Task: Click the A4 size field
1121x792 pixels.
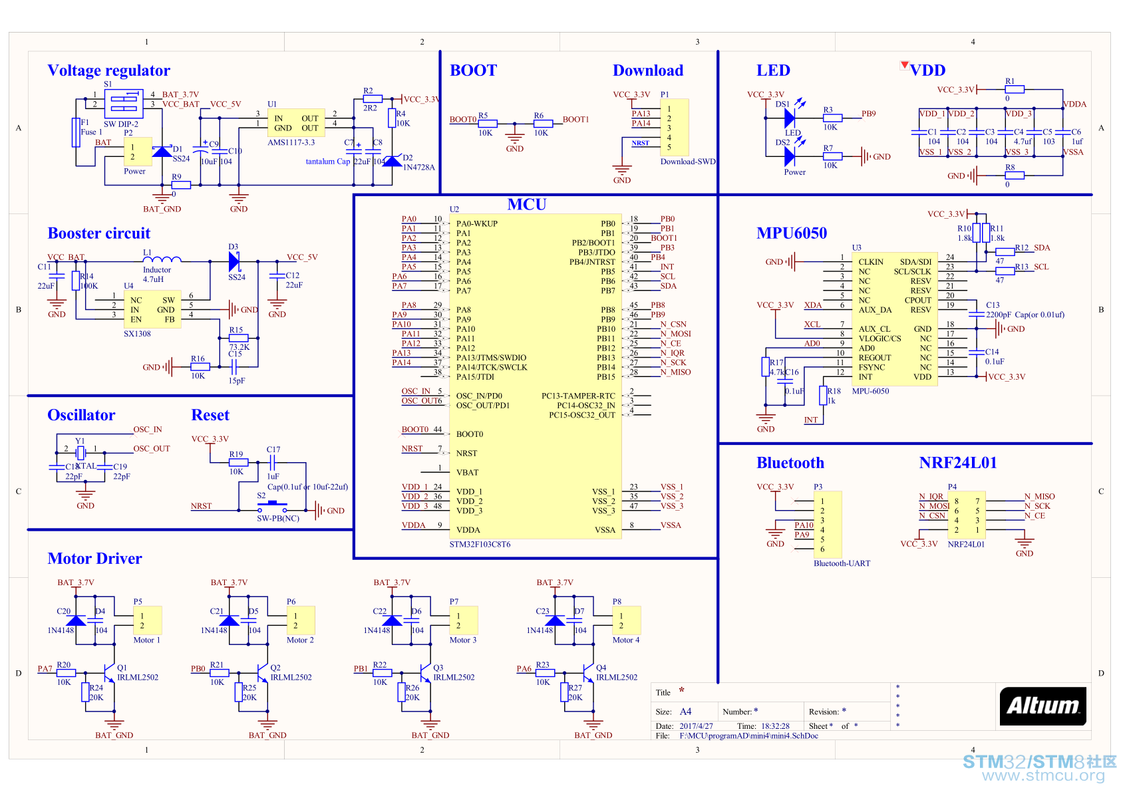Action: (685, 712)
